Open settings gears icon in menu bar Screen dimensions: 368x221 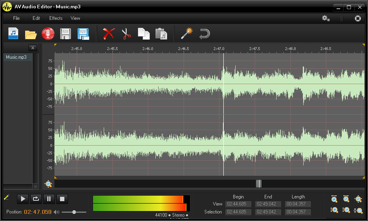[x=326, y=18]
